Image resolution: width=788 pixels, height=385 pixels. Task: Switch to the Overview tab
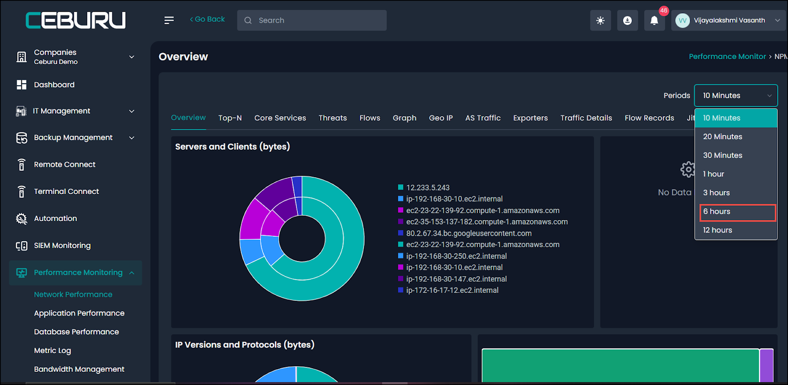click(x=188, y=118)
